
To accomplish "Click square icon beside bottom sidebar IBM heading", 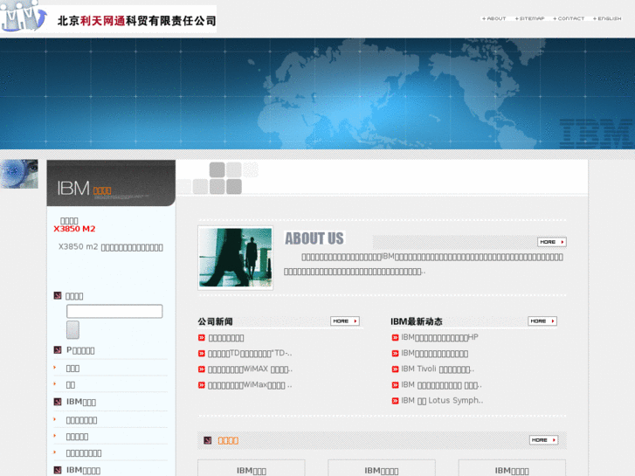I will pyautogui.click(x=58, y=470).
